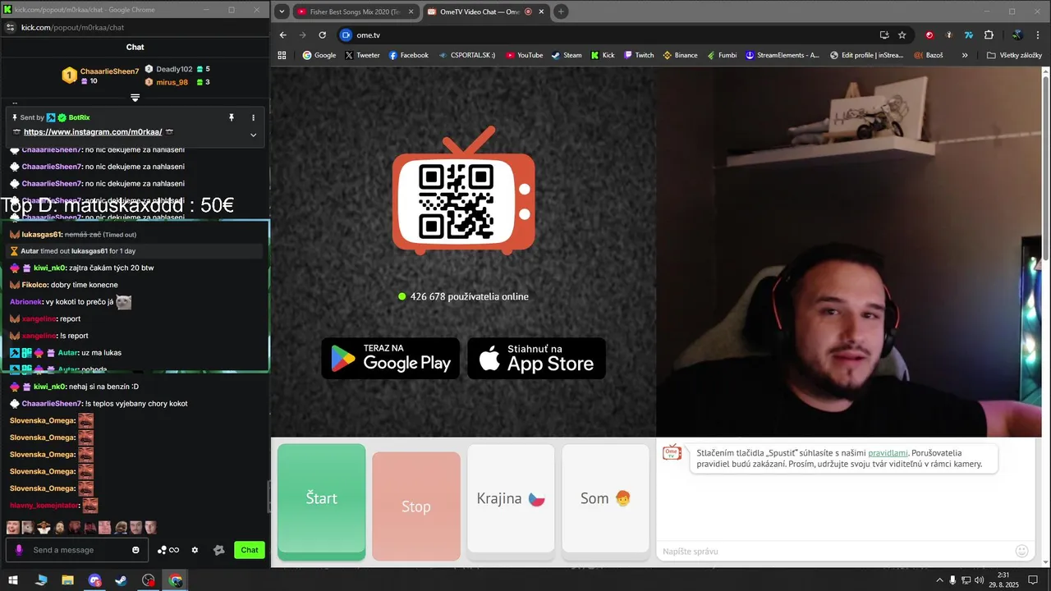Click the ome.tv address bar
1051x591 pixels.
(608, 35)
